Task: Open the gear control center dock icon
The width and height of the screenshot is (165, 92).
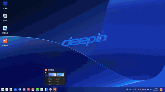Action: click(x=51, y=89)
